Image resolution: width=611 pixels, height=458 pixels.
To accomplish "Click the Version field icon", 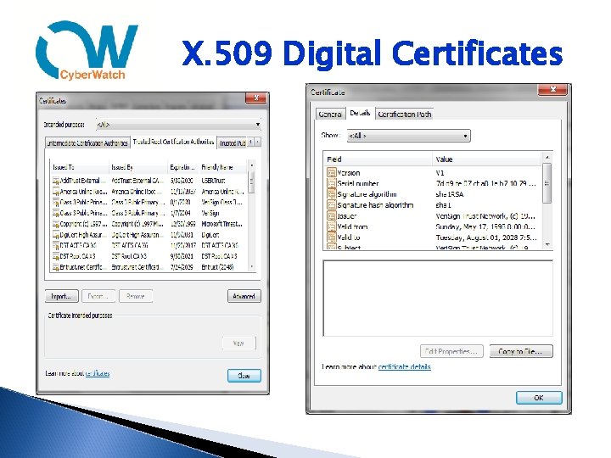I will click(331, 172).
